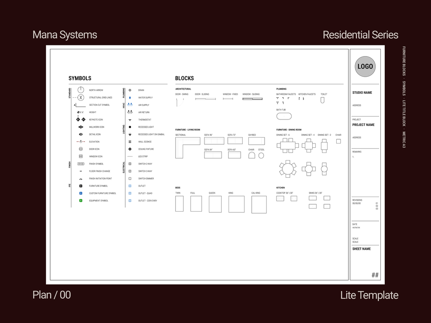Select the Sectional sofa block
The image size is (431, 323).
(x=188, y=148)
